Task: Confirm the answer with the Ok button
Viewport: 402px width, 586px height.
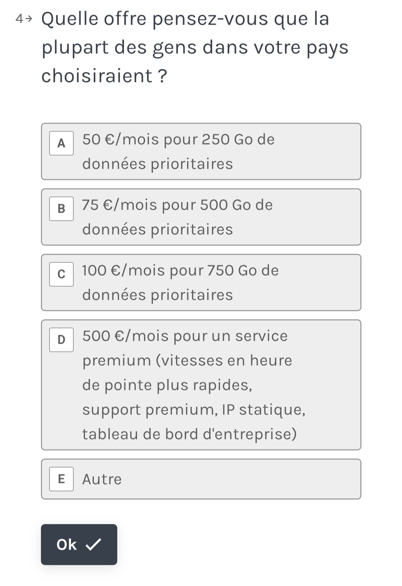Action: coord(79,545)
